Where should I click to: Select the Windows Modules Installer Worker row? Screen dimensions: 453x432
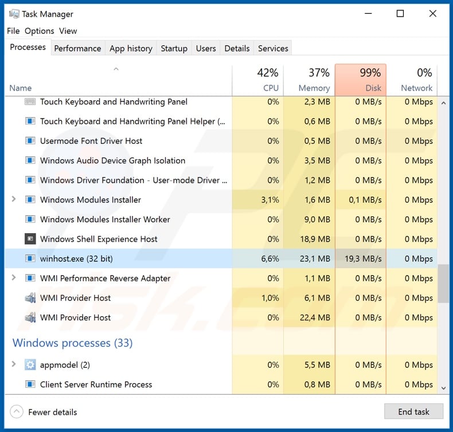(221, 219)
